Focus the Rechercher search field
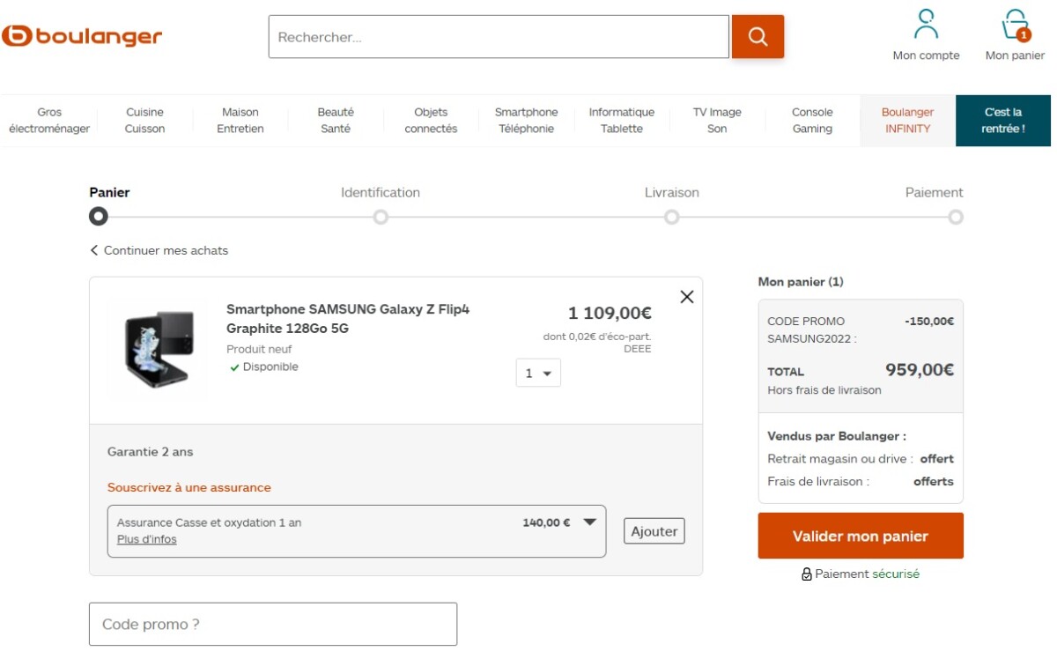1057x659 pixels. click(x=499, y=37)
